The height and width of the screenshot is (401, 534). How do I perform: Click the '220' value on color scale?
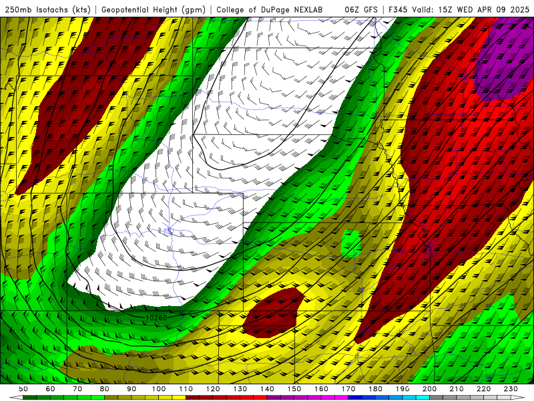pyautogui.click(x=484, y=389)
